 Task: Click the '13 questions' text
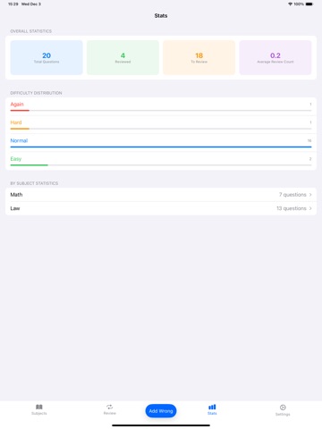point(292,208)
